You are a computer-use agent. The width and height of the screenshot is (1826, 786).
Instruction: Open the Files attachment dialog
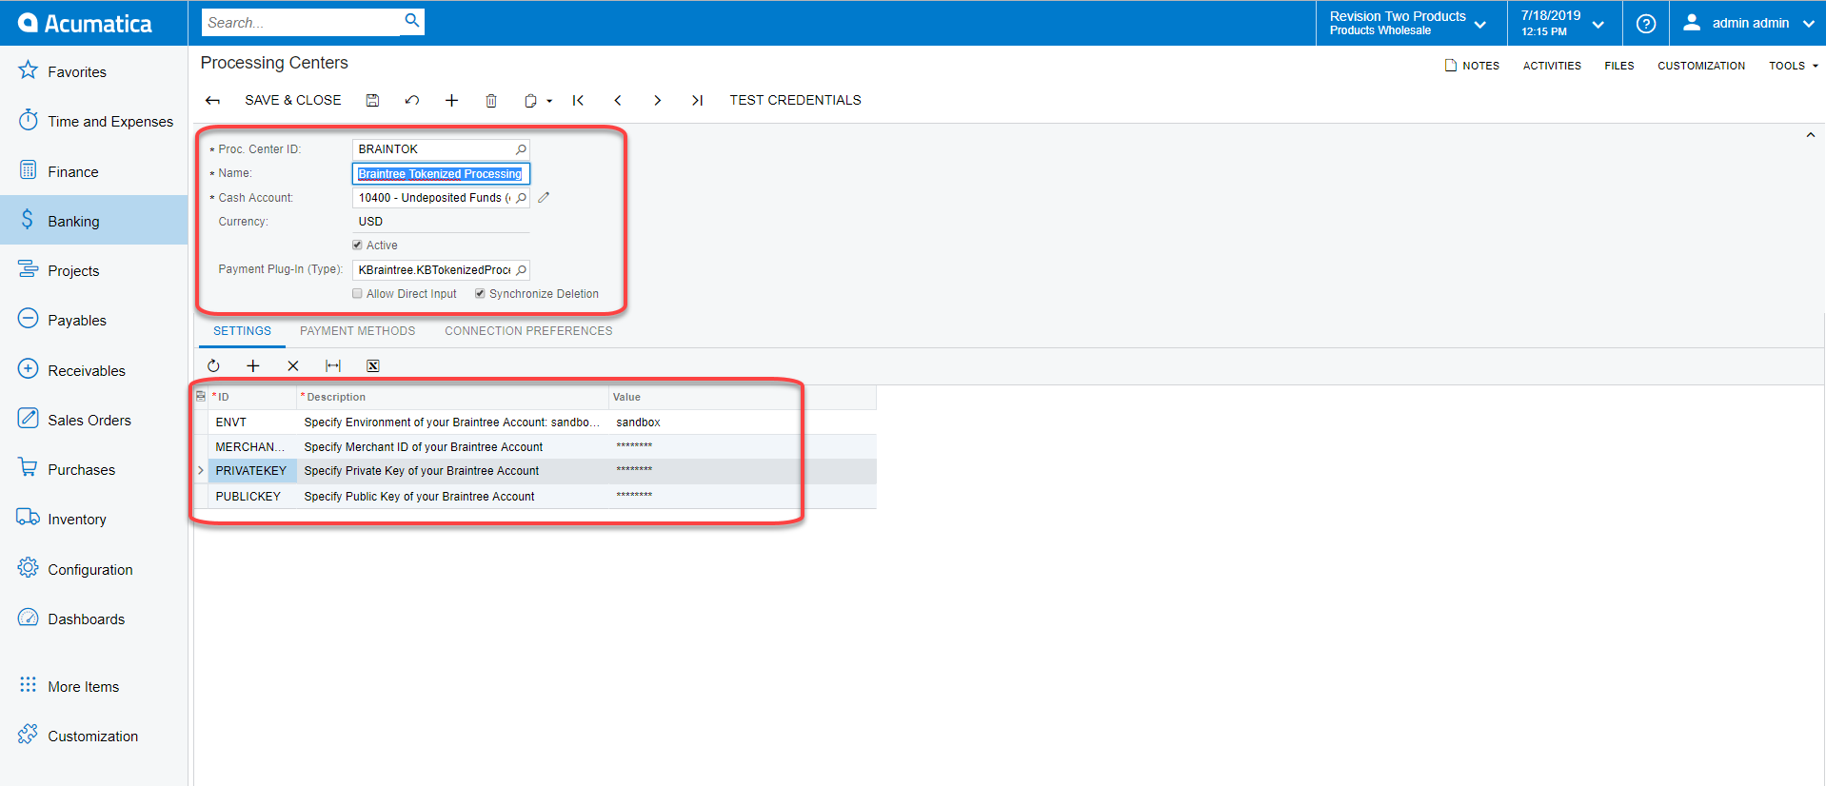(1618, 66)
